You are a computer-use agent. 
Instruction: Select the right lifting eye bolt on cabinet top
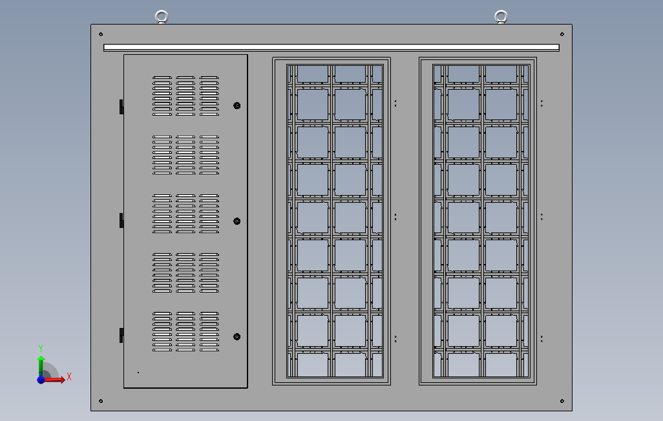(x=501, y=17)
